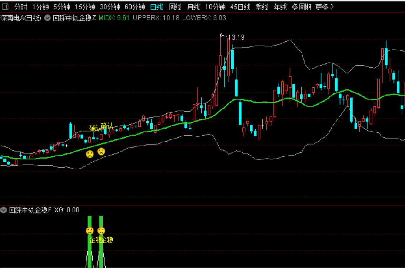Viewport: 405px width, 268px height.
Task: Choose the 60分钟 period
Action: click(x=135, y=7)
